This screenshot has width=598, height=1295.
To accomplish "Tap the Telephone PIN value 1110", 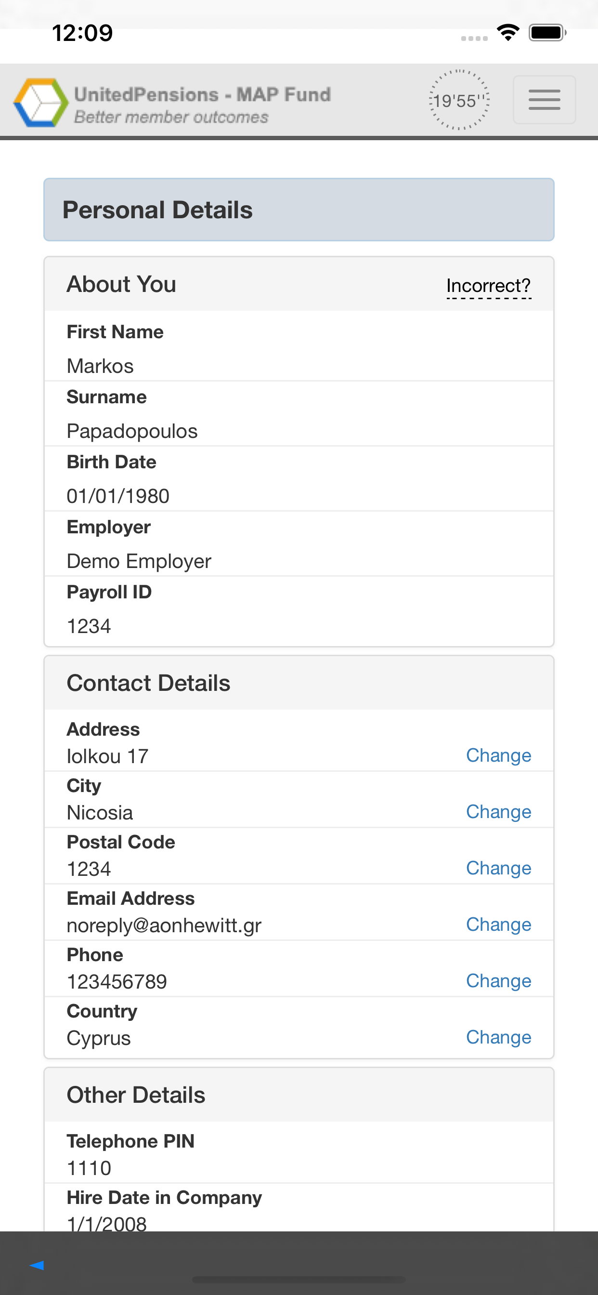I will (89, 1168).
